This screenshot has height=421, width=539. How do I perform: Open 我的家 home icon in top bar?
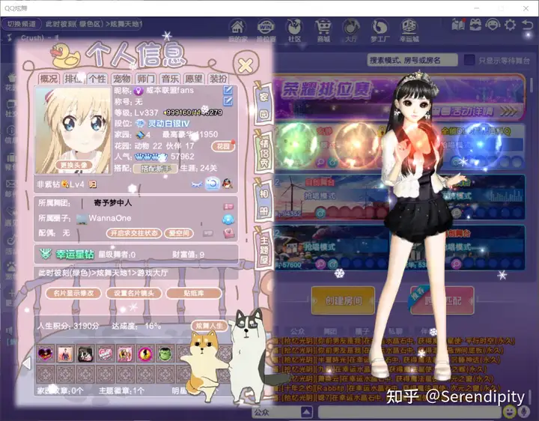[x=237, y=27]
